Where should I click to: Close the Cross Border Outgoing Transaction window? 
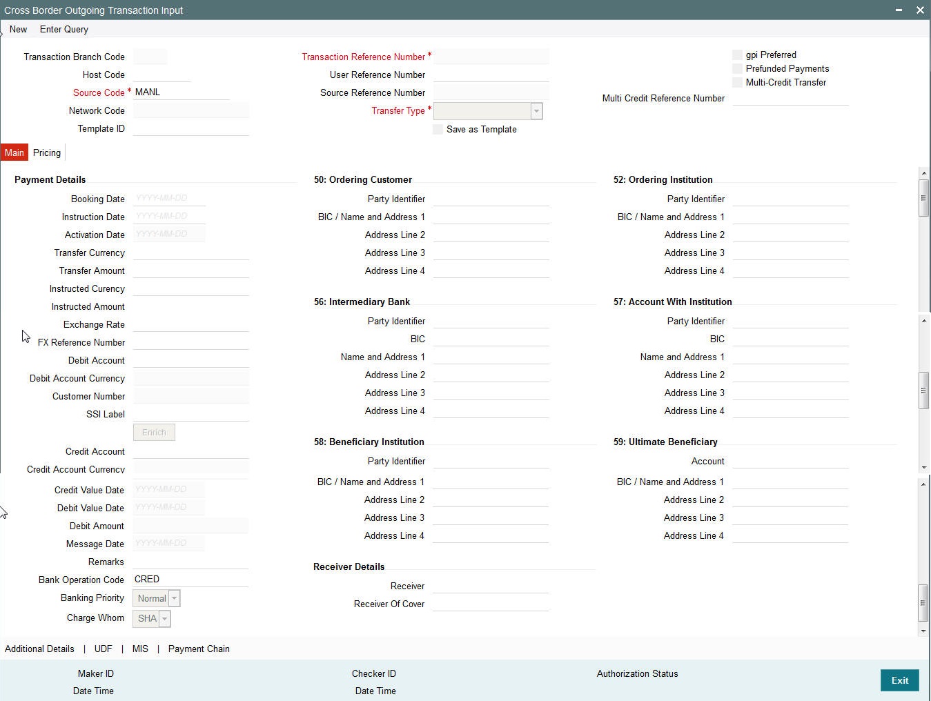(920, 10)
